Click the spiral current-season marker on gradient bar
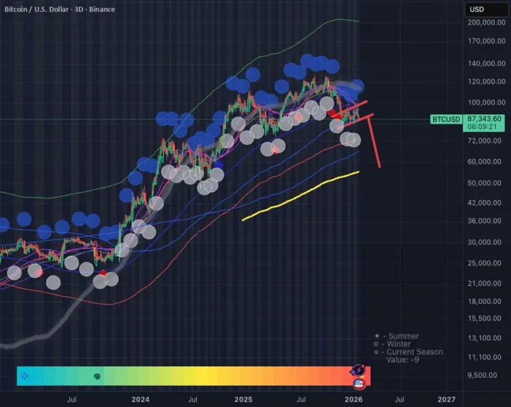This screenshot has height=407, width=511. (96, 376)
